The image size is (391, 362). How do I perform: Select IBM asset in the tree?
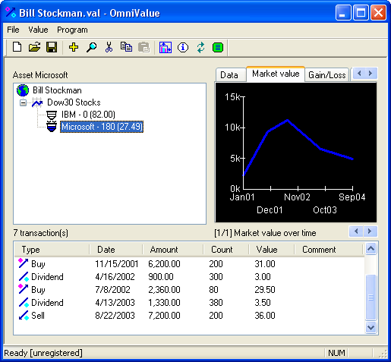88,115
